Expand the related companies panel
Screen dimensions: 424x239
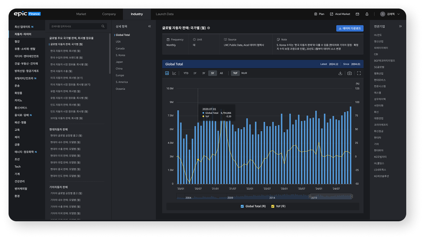(400, 26)
